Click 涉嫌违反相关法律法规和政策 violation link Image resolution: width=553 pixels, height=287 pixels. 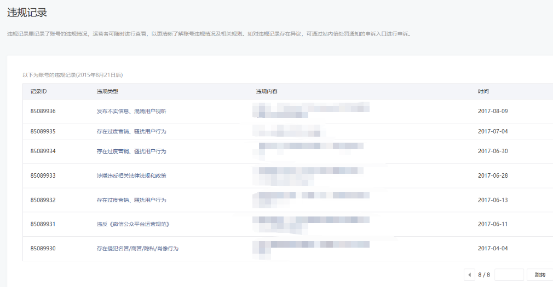[131, 175]
